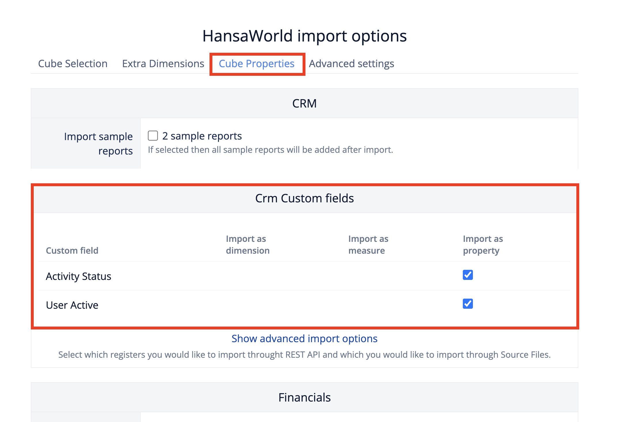This screenshot has width=619, height=422.
Task: Switch to the Extra Dimensions tab
Action: pyautogui.click(x=163, y=64)
